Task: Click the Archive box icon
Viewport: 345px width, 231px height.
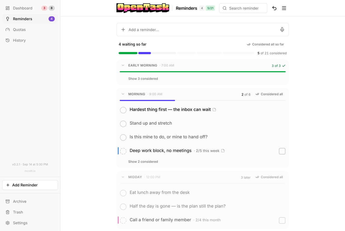Action: click(x=8, y=201)
